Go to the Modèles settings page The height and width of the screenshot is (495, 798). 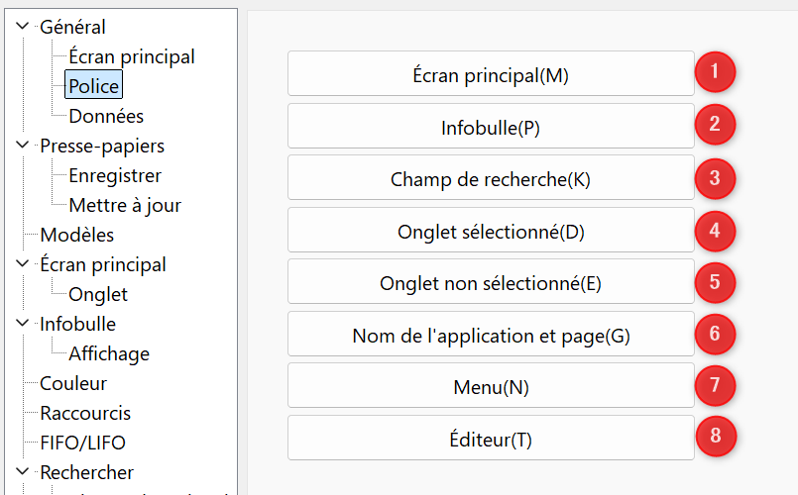point(77,236)
